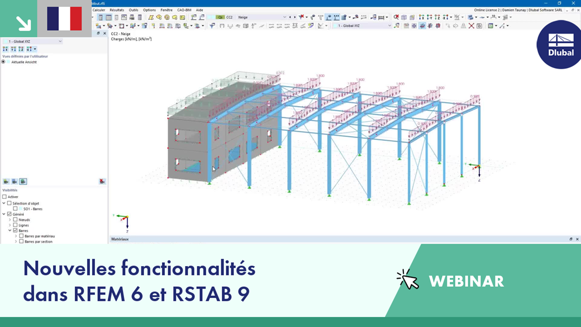
Task: Select the red X delete icon
Action: [472, 26]
